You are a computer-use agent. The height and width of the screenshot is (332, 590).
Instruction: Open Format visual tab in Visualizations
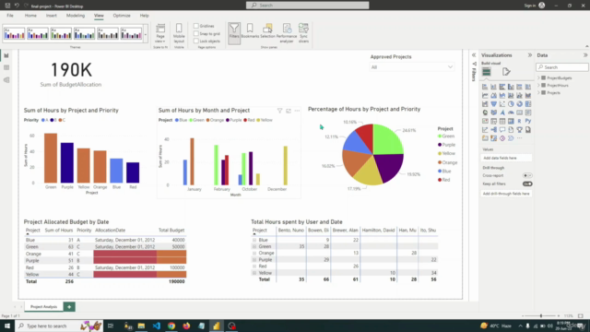pos(506,72)
